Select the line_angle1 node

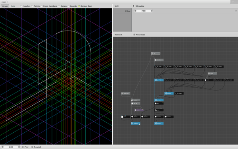(159, 67)
